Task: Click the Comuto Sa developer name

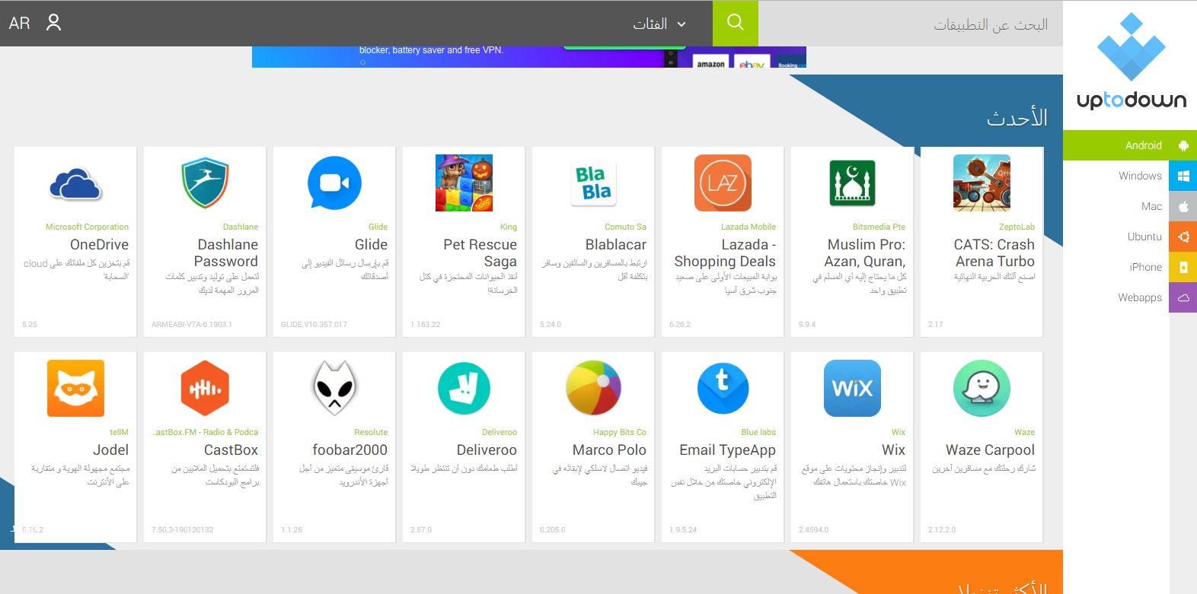Action: pyautogui.click(x=625, y=227)
